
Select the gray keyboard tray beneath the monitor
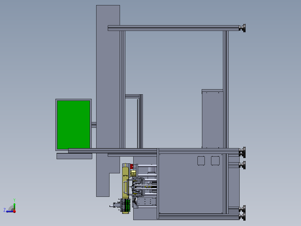[x=74, y=156]
